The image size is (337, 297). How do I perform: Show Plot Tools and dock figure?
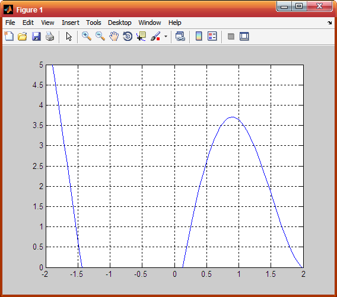point(244,36)
